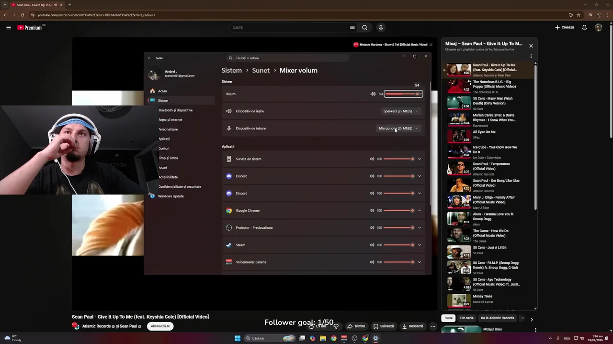Click the Sistem breadcrumb in the page title

click(x=232, y=70)
